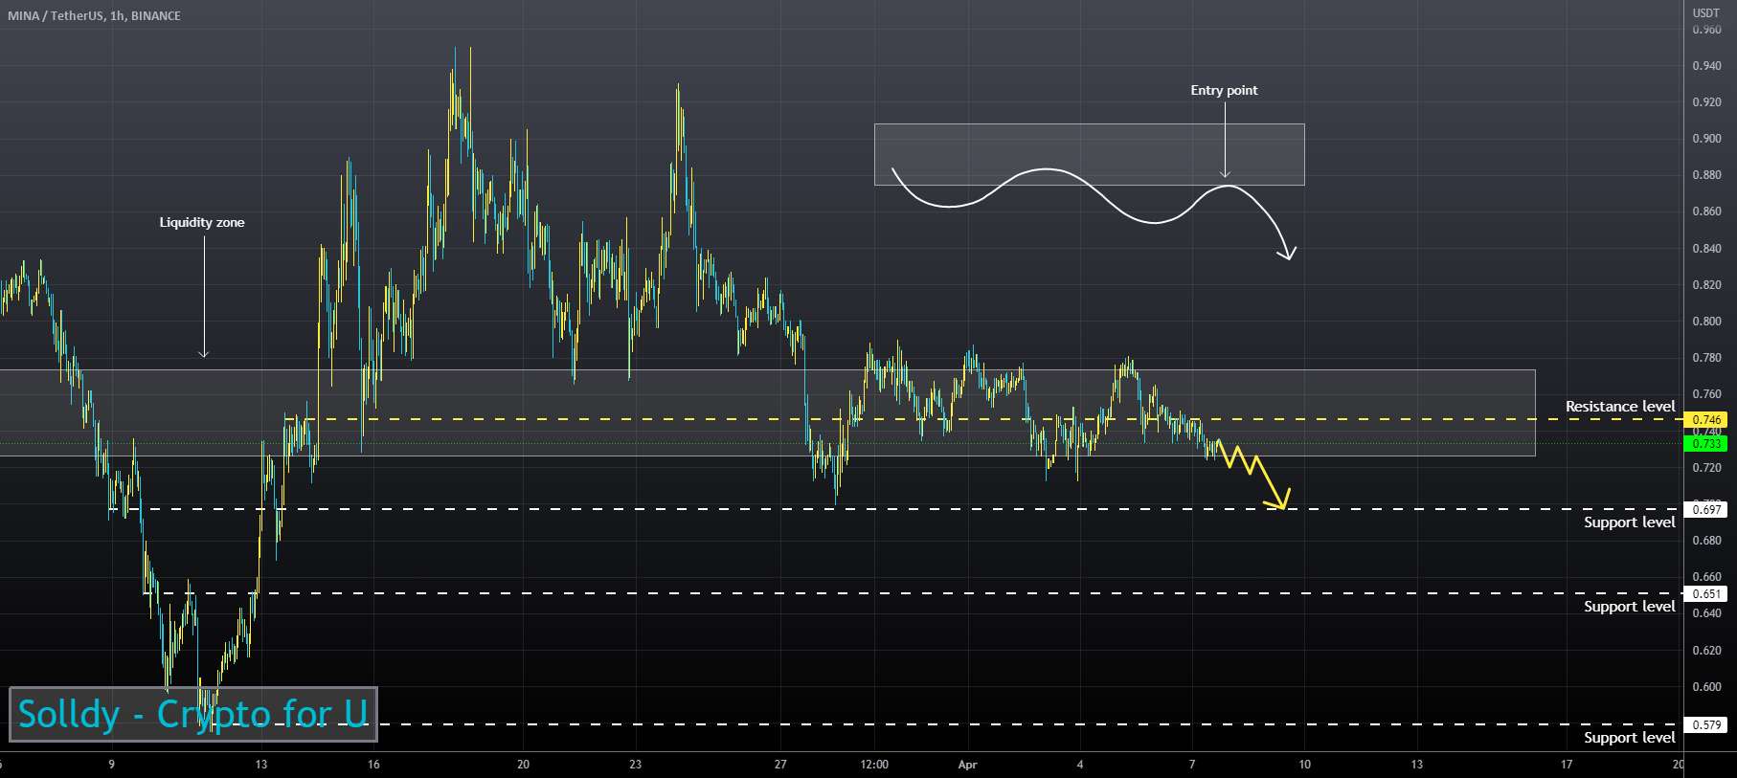Click the USDT currency label on price axis
Screen dimensions: 1737x778
coord(1705,13)
